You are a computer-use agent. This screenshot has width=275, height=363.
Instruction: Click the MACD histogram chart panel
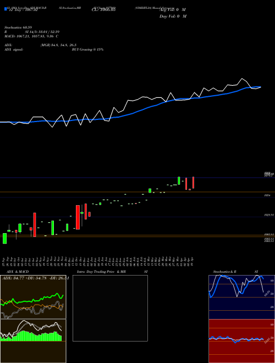point(33,341)
